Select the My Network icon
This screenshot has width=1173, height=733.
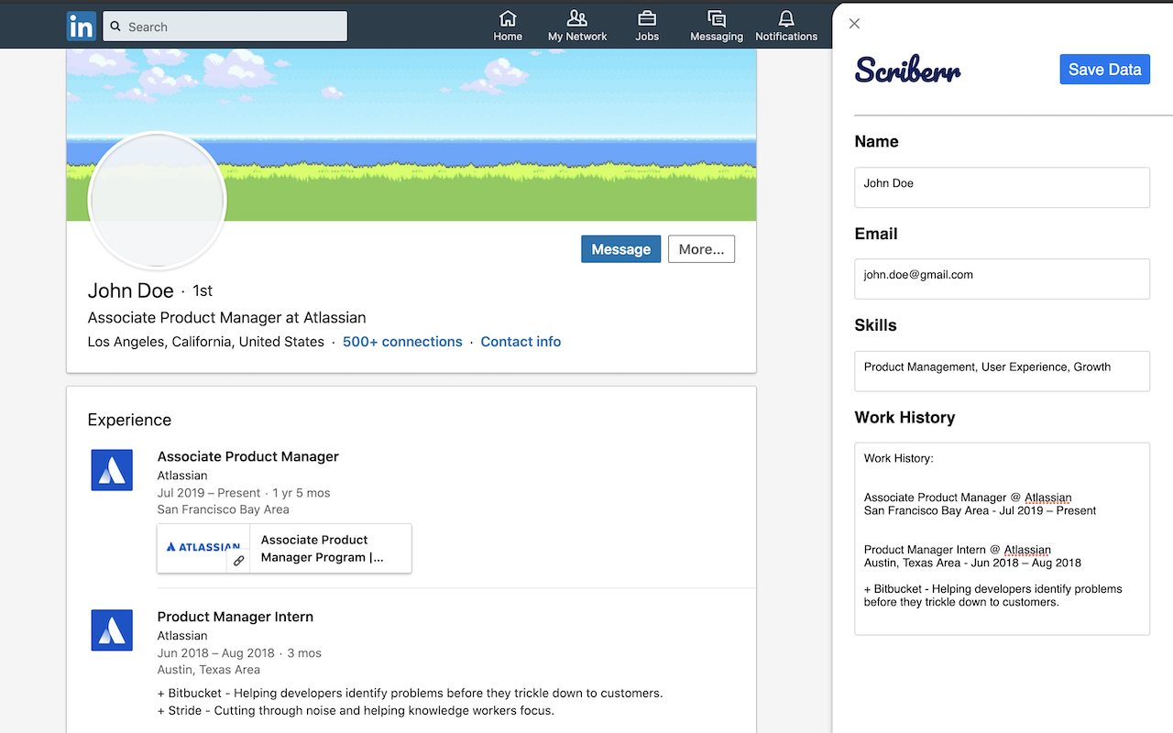[x=576, y=20]
